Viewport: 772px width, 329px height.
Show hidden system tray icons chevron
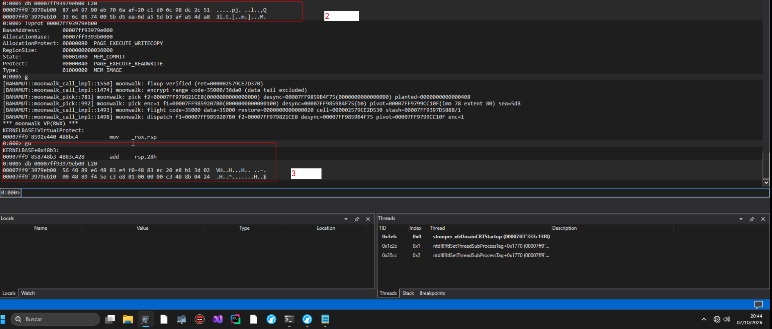(x=704, y=319)
